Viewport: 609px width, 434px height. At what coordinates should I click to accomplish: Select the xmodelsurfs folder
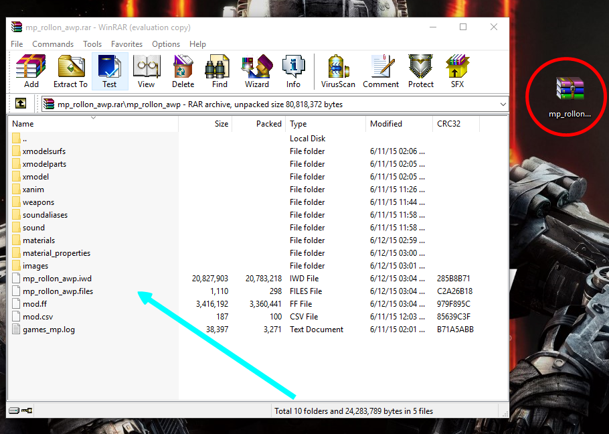coord(44,151)
